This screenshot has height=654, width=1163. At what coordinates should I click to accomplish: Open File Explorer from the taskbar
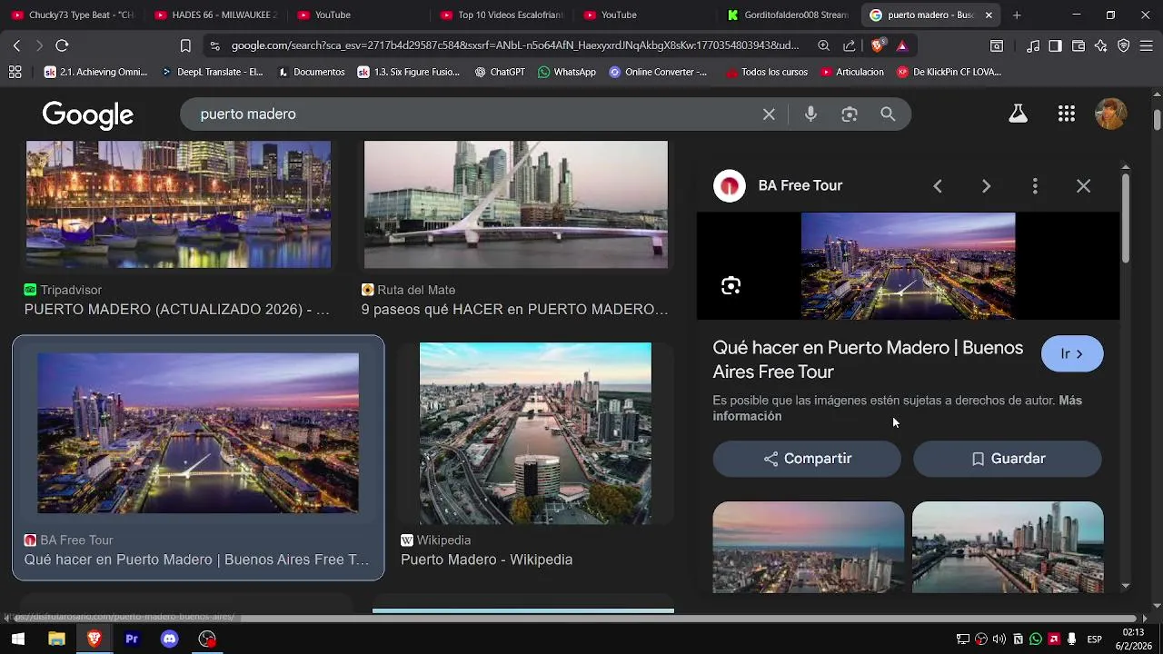(x=56, y=639)
